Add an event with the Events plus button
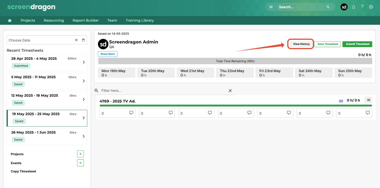 coord(80,163)
